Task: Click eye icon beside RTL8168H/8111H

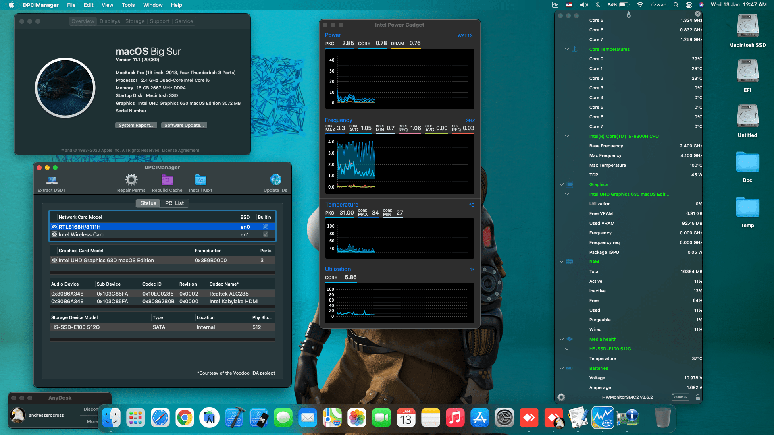Action: 54,227
